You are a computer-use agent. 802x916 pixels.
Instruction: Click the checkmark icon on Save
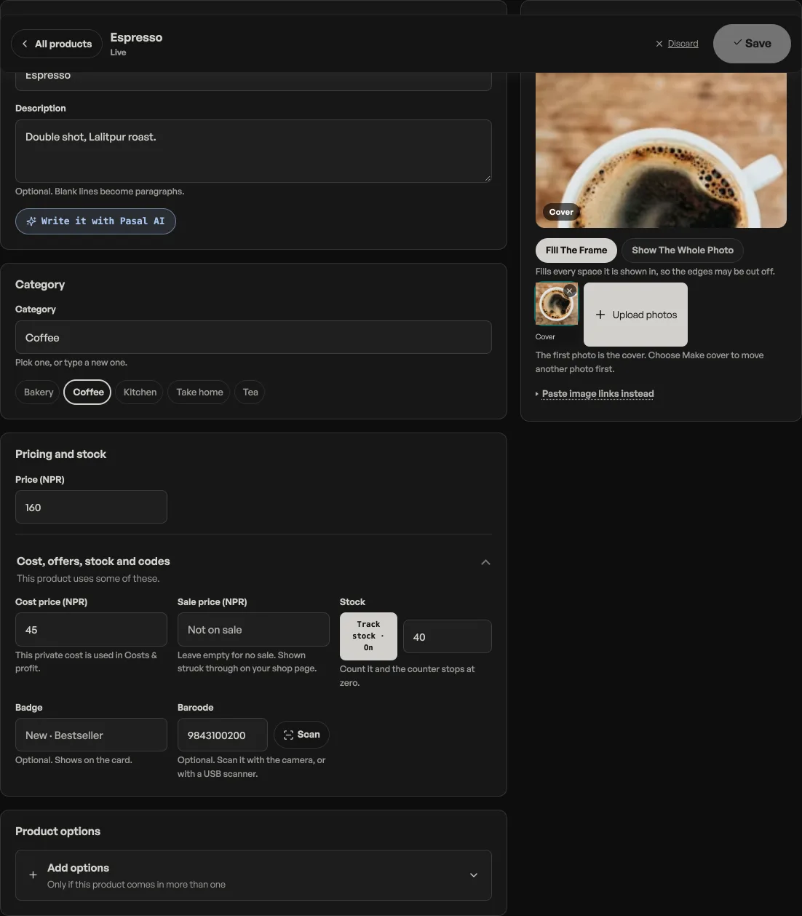coord(738,42)
